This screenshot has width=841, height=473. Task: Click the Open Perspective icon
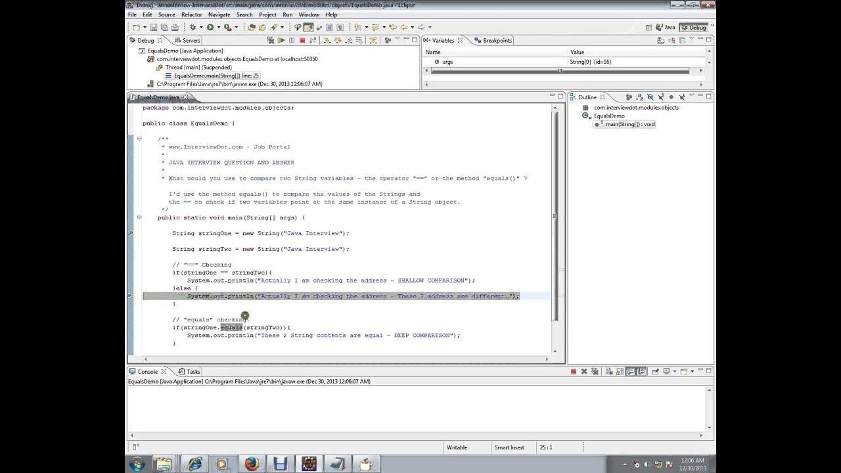tap(648, 28)
